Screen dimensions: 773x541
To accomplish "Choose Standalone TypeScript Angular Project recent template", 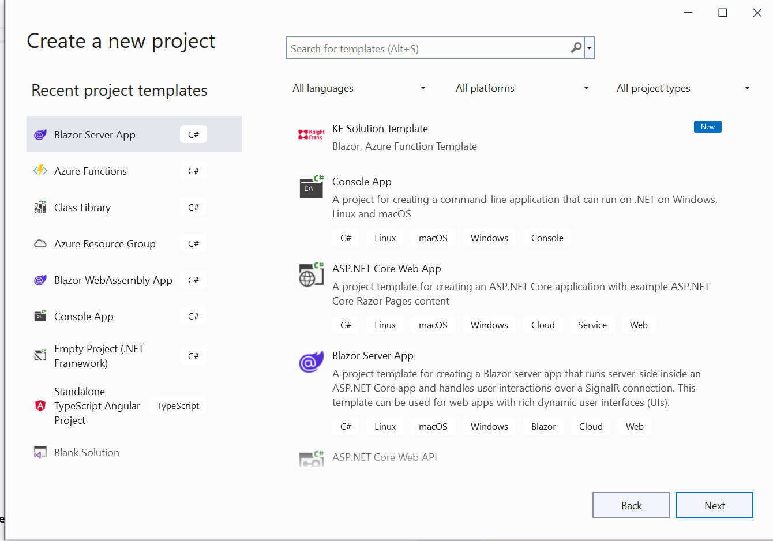I will 97,406.
